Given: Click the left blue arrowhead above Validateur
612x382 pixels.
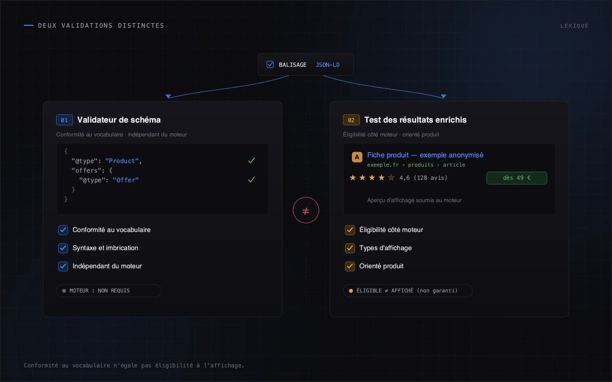Looking at the screenshot, I should pos(168,96).
